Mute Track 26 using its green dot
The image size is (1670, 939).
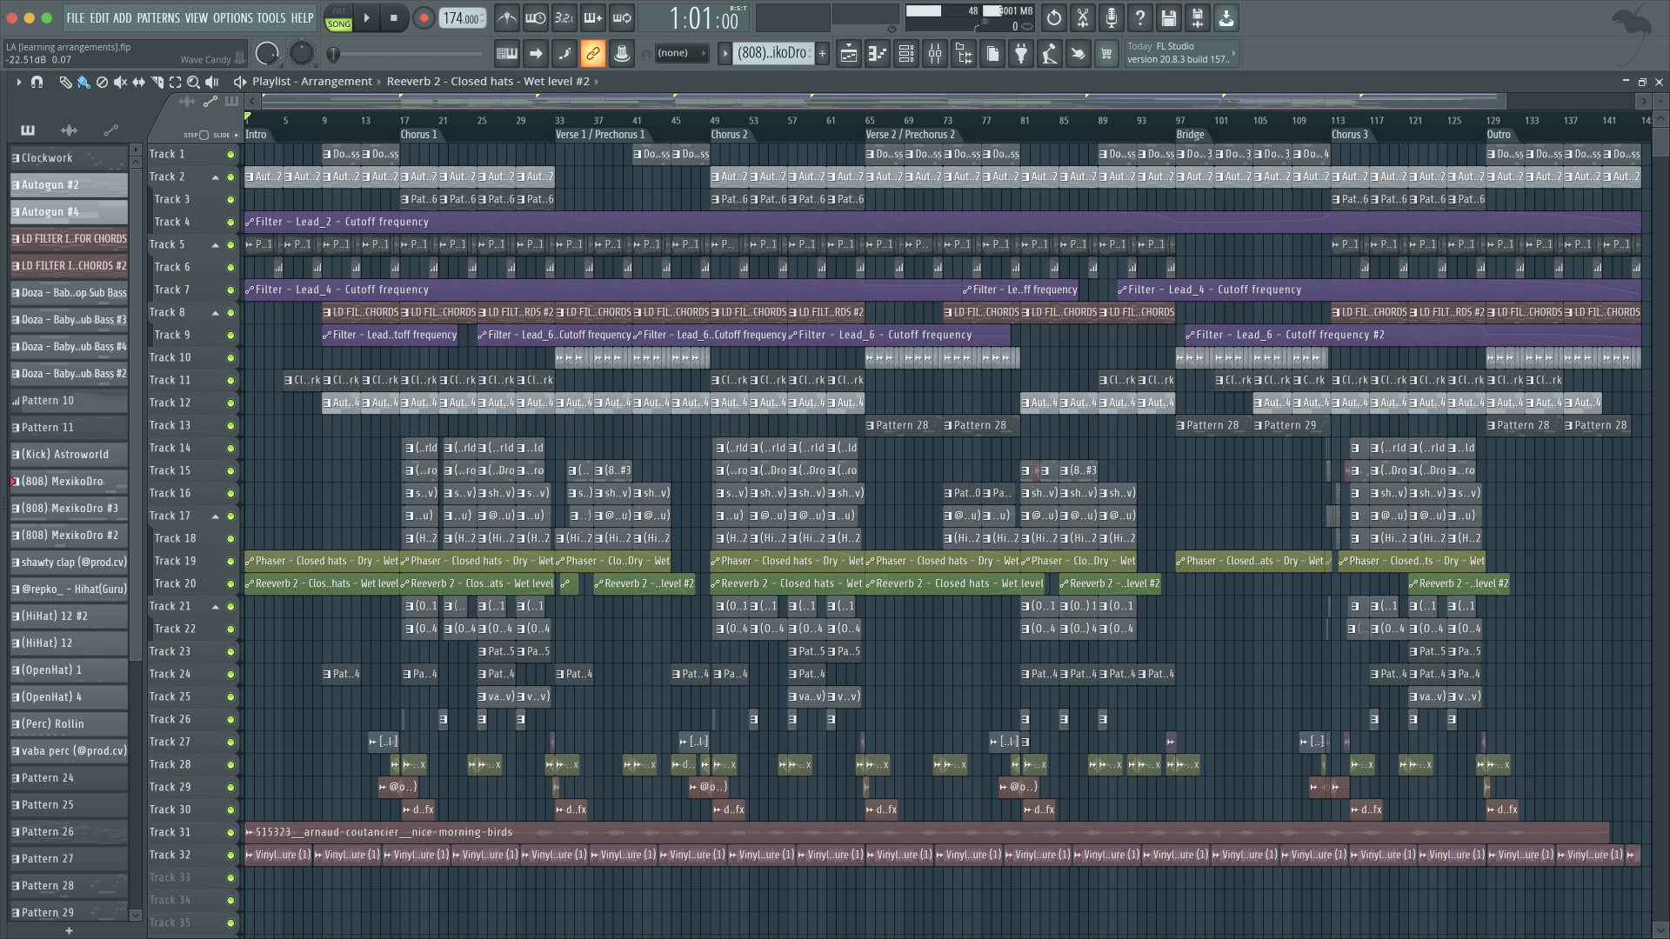tap(230, 720)
